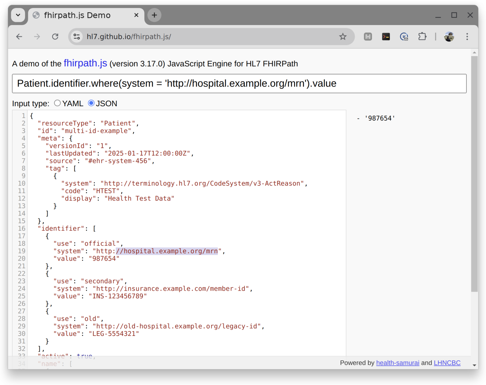Click the browser back arrow
The height and width of the screenshot is (385, 486).
[19, 37]
